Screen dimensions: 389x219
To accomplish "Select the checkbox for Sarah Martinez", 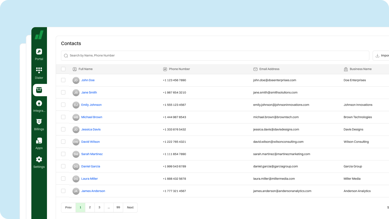I will (x=63, y=154).
